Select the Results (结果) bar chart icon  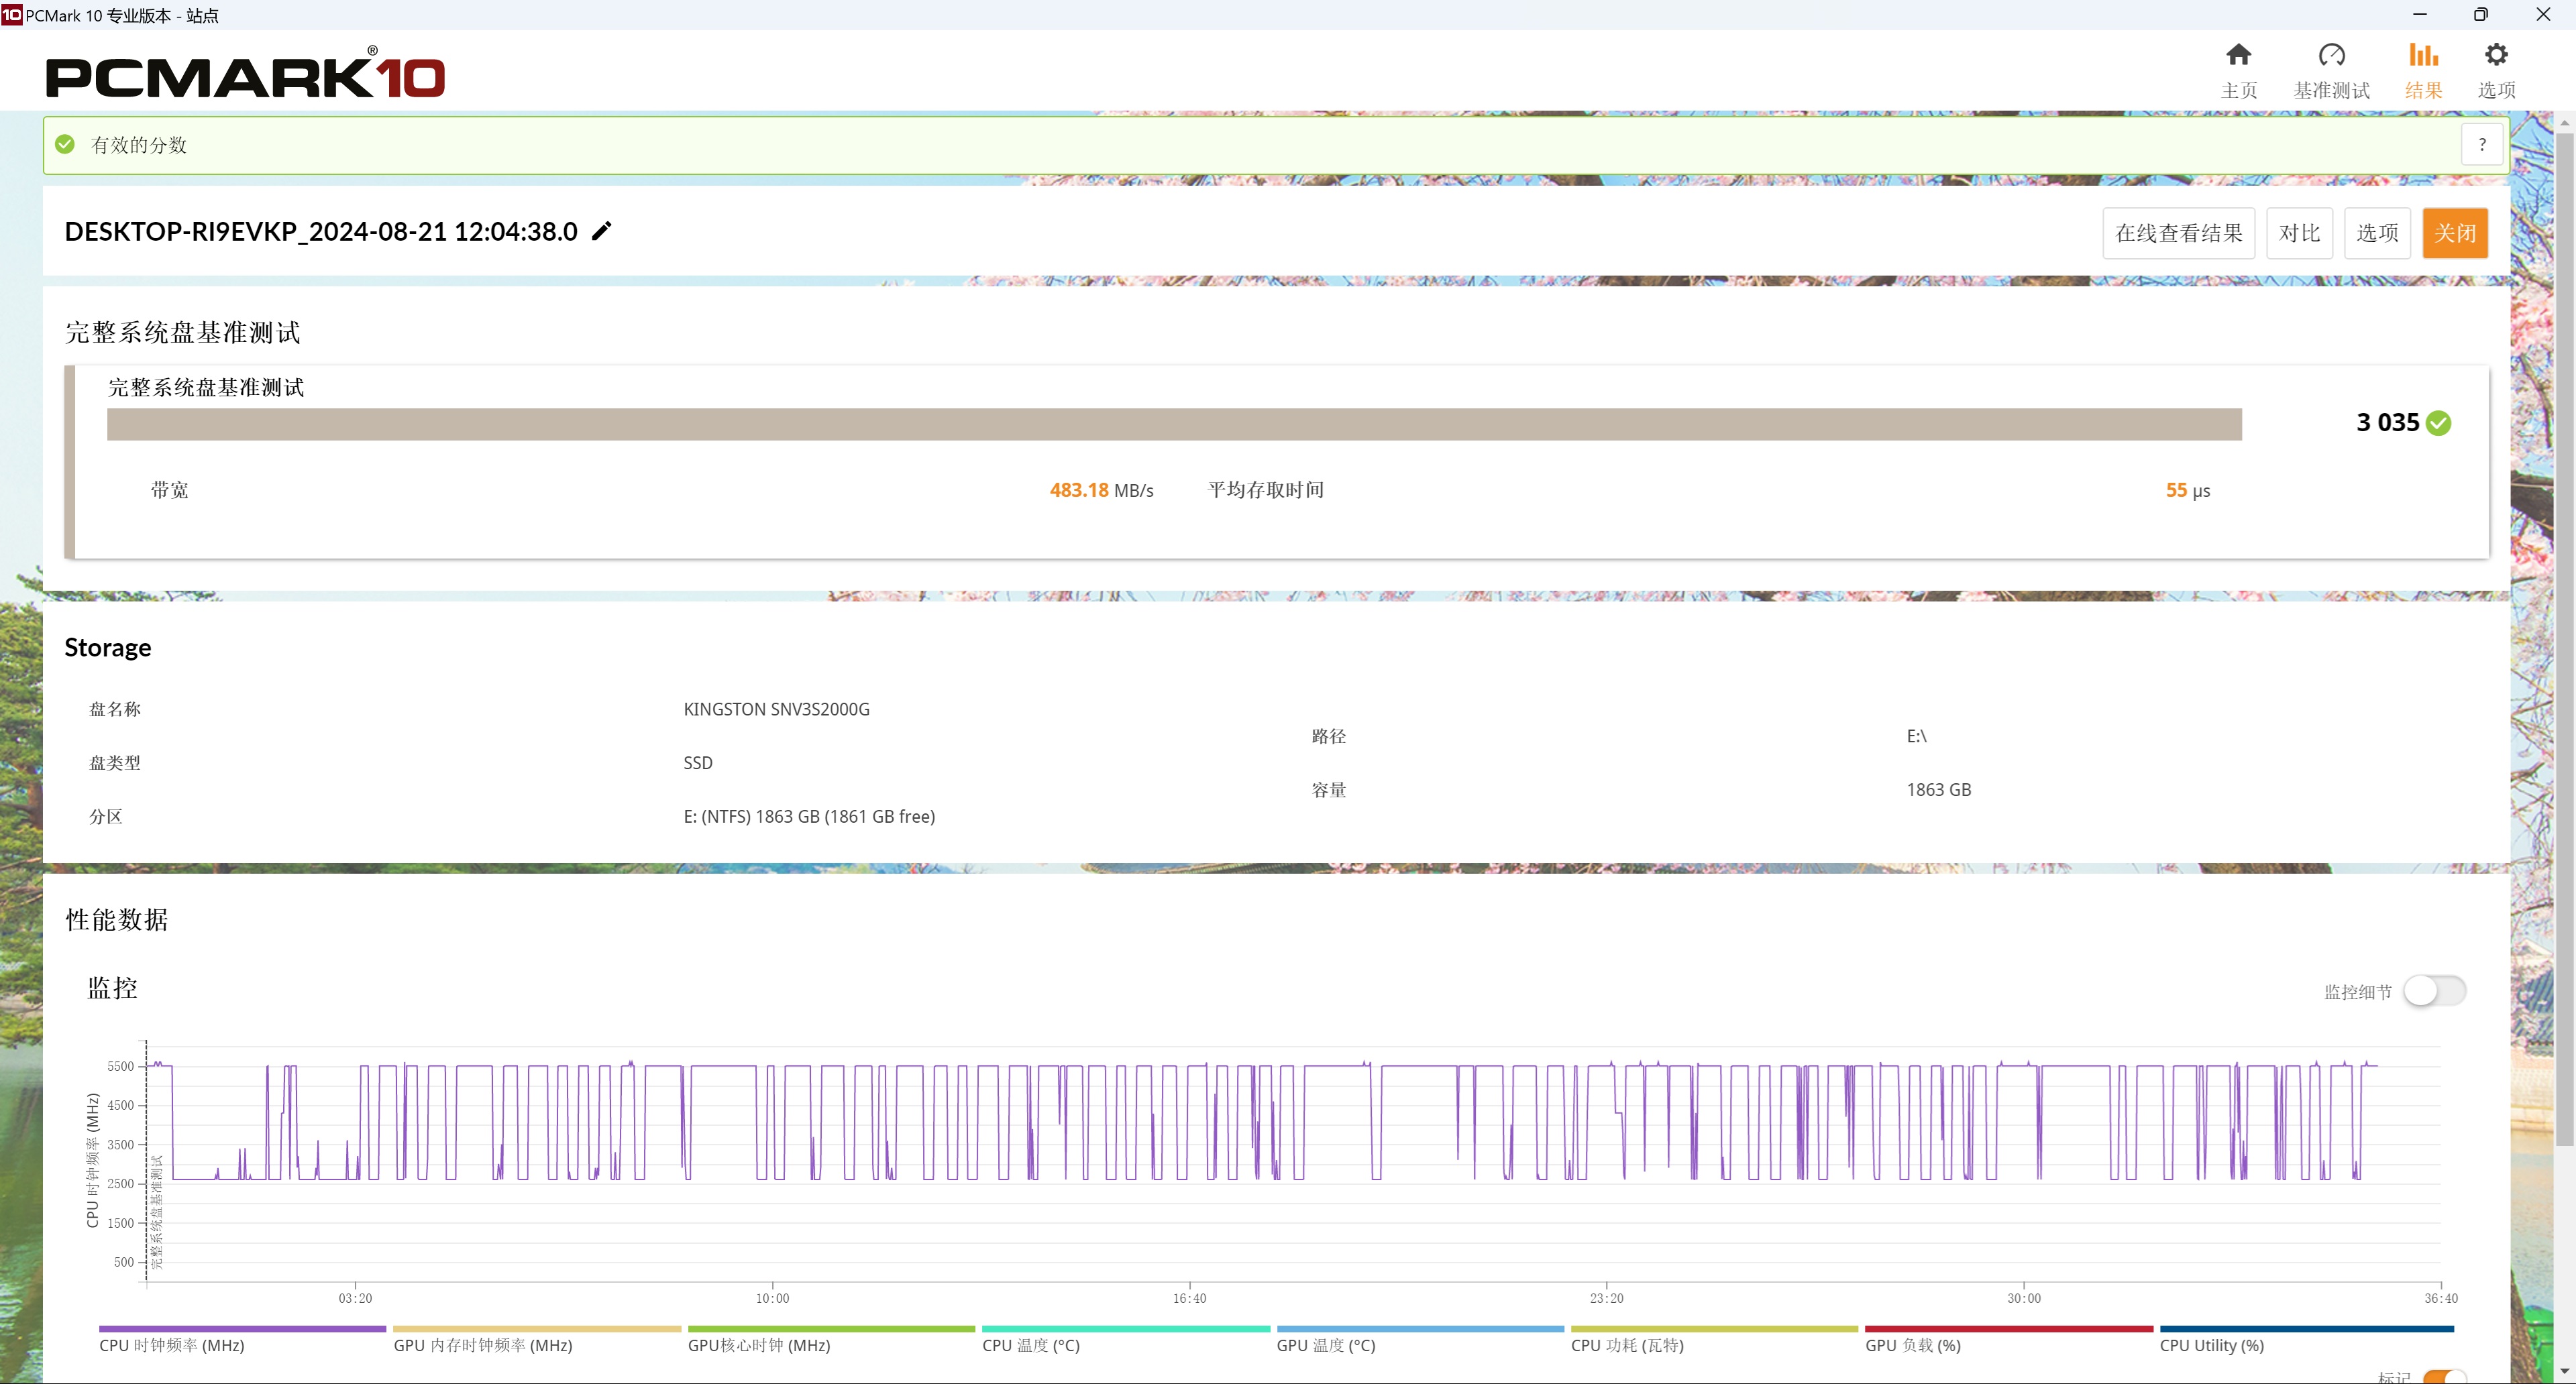(x=2423, y=55)
